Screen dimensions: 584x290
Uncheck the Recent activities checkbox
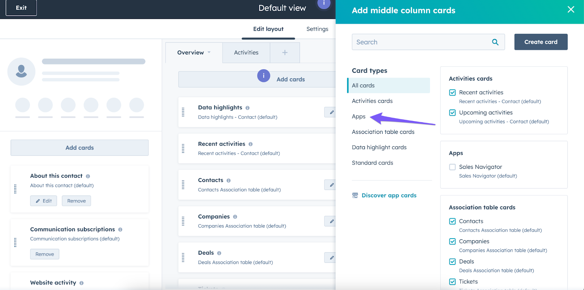452,93
